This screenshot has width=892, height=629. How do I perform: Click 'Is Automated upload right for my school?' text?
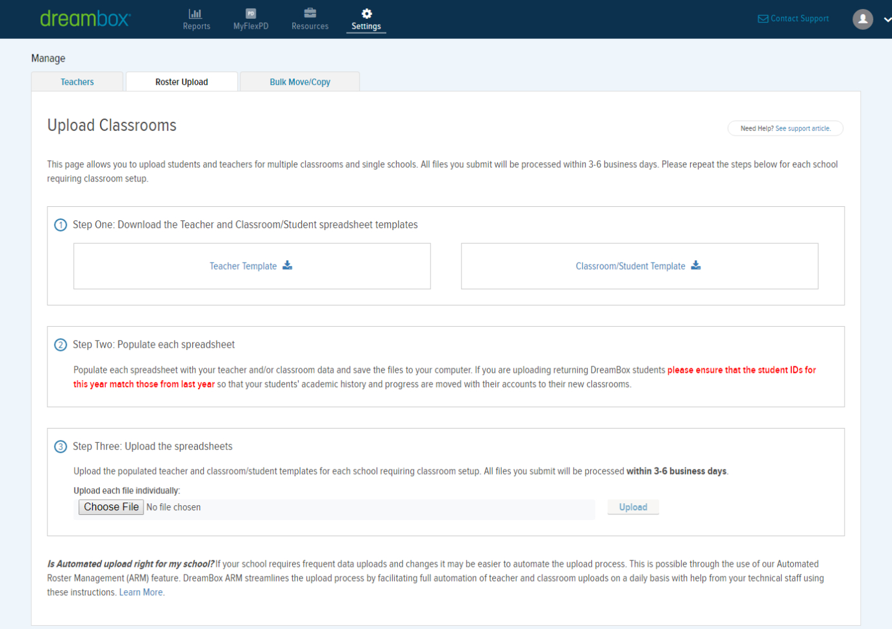[130, 564]
